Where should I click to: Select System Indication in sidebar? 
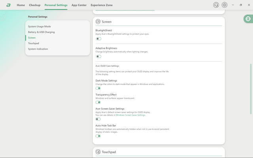click(38, 49)
